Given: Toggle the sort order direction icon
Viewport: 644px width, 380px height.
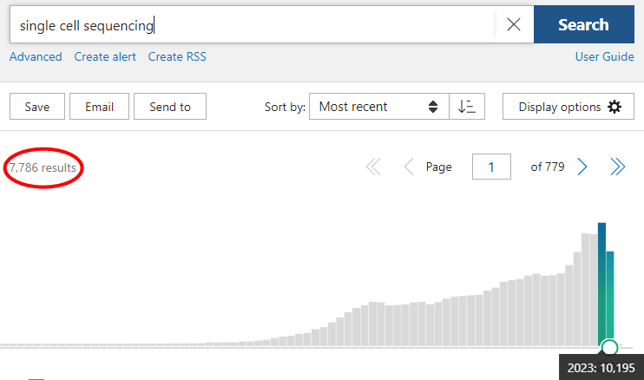Looking at the screenshot, I should click(467, 107).
